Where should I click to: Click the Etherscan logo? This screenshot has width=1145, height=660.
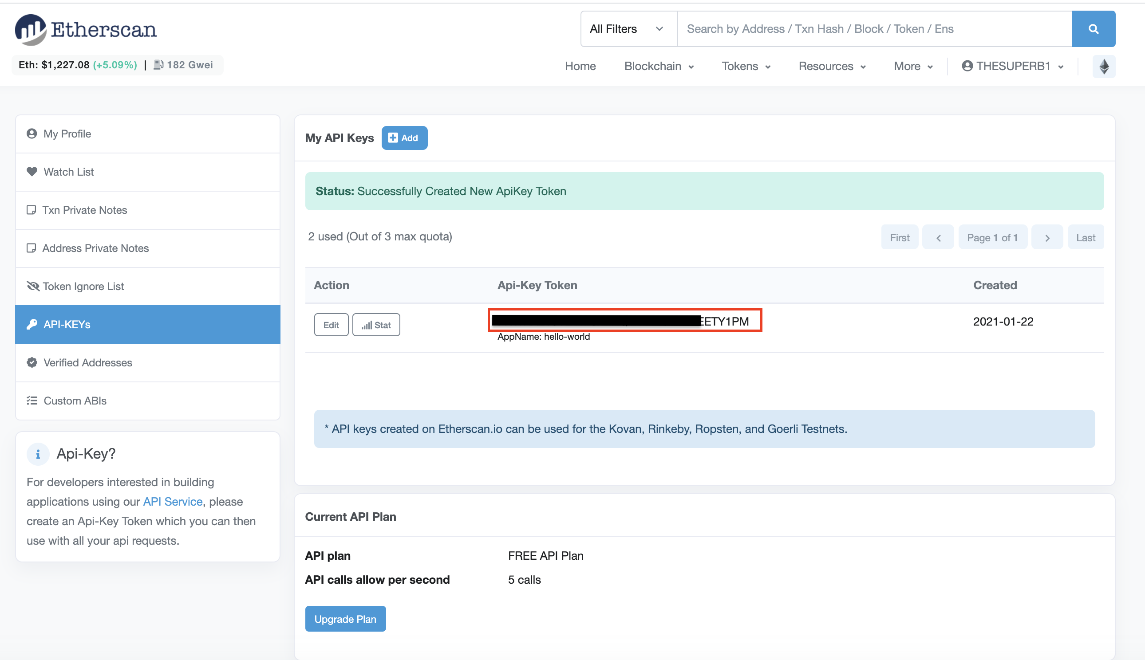coord(86,30)
